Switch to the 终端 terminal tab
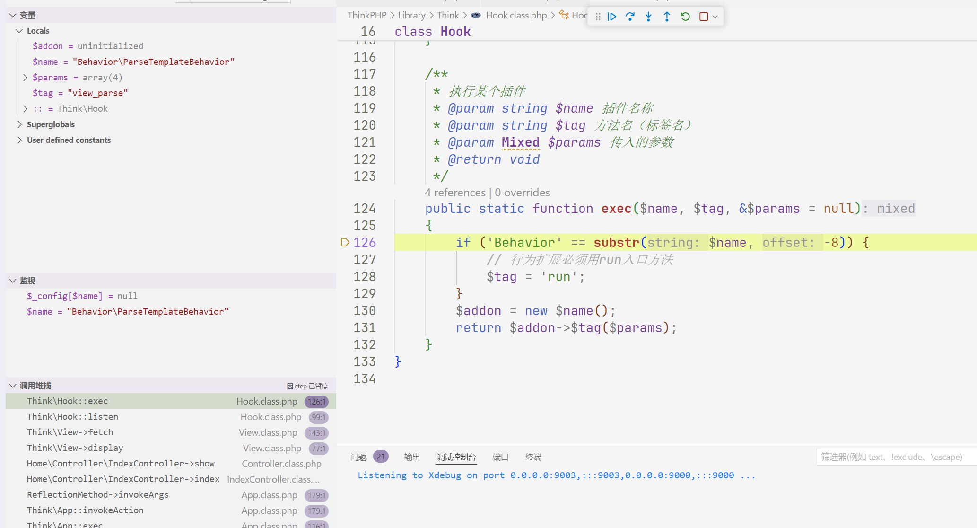977x528 pixels. tap(533, 457)
